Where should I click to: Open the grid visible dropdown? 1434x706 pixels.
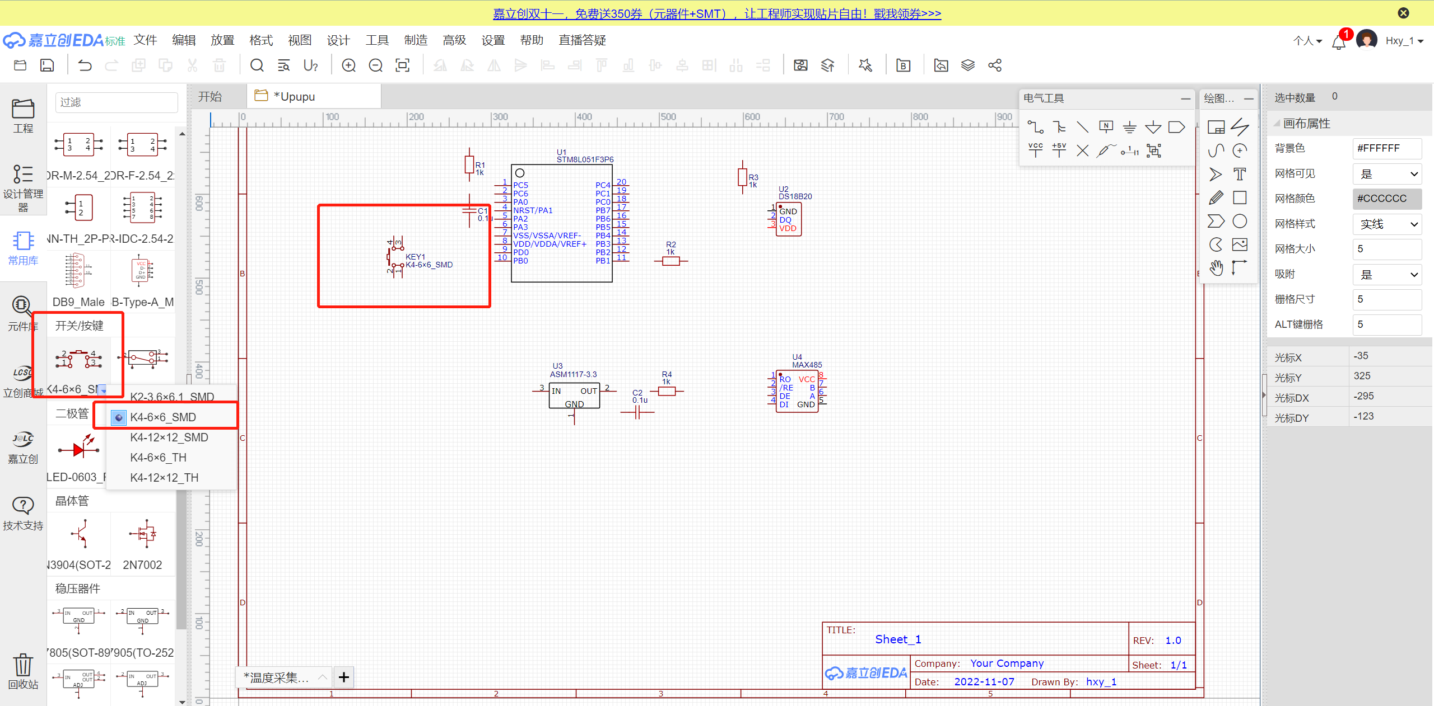[x=1387, y=174]
